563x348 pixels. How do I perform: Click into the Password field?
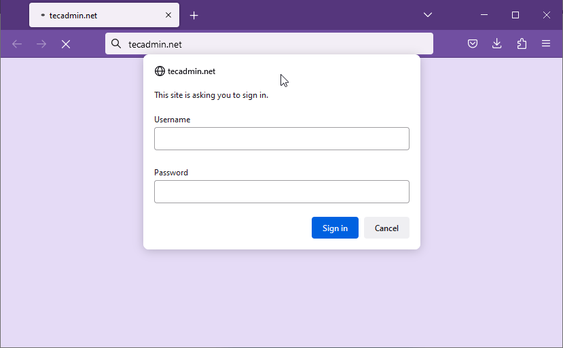[281, 192]
